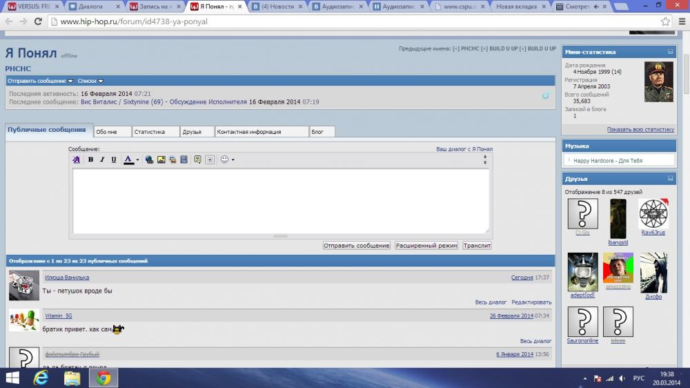The width and height of the screenshot is (690, 388).
Task: Open the Списки dropdown menu
Action: pos(90,81)
